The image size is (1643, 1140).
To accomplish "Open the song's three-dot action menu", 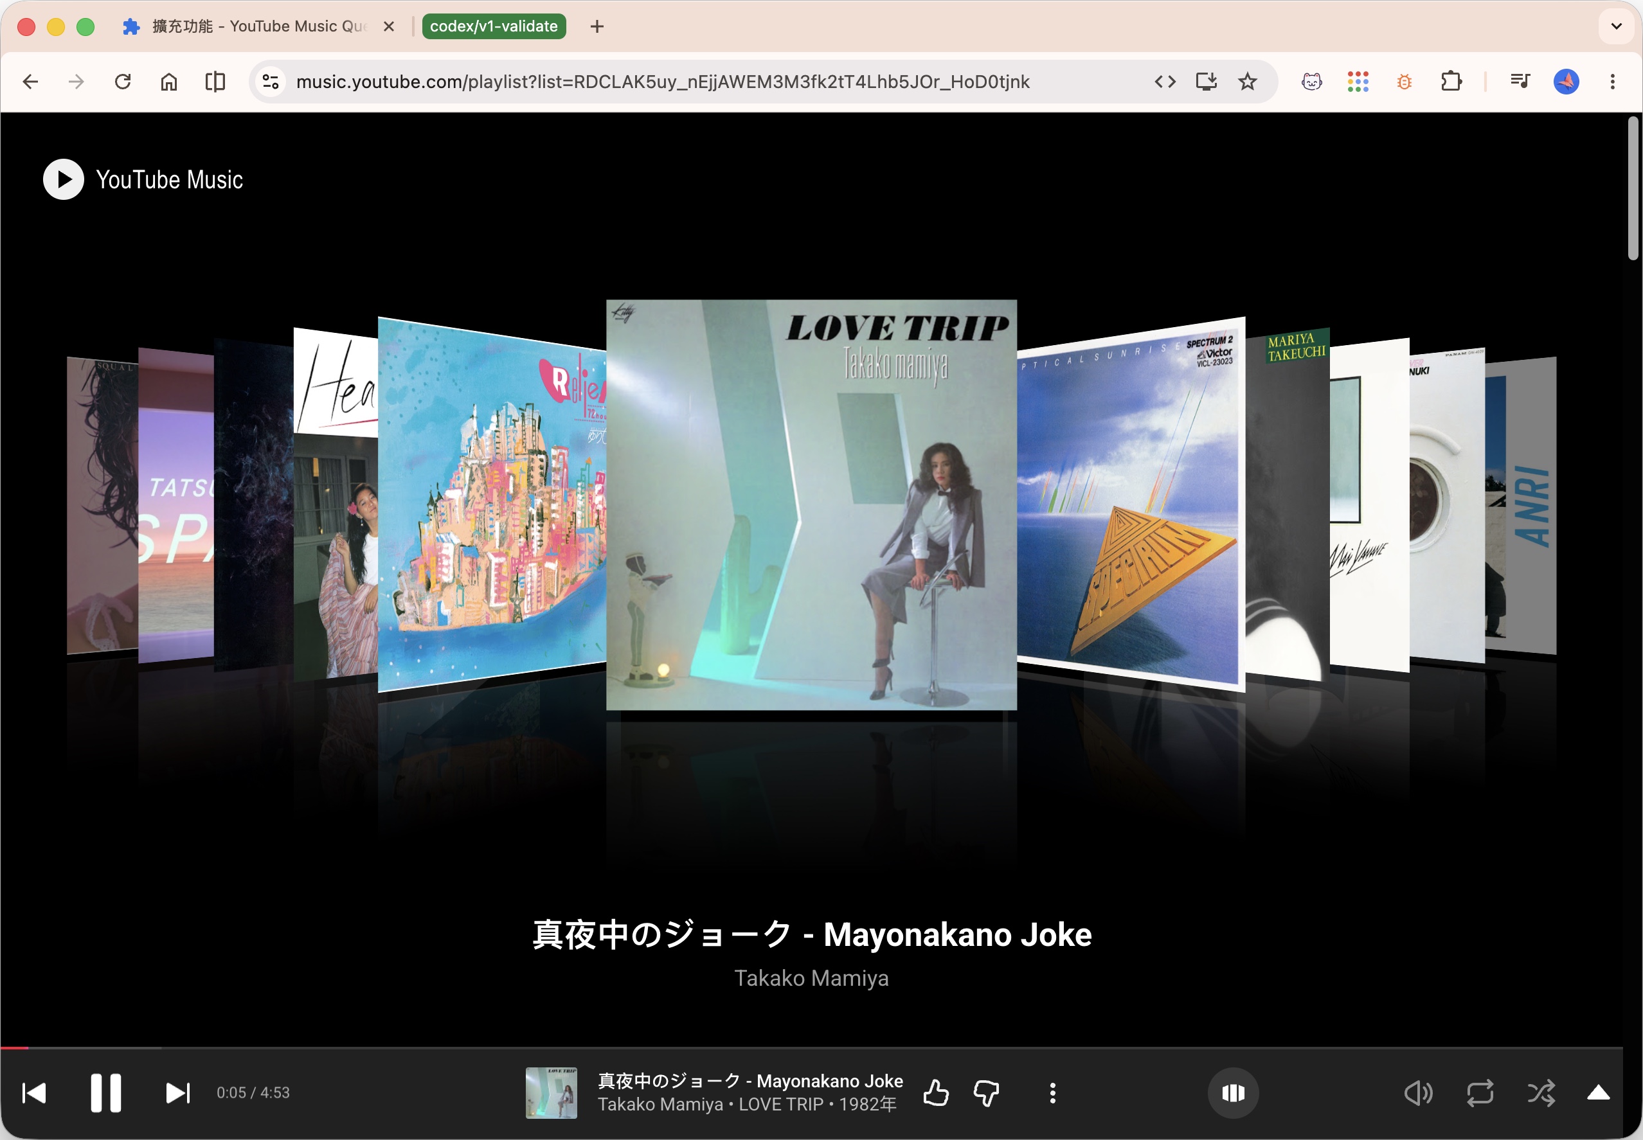I will [1052, 1093].
